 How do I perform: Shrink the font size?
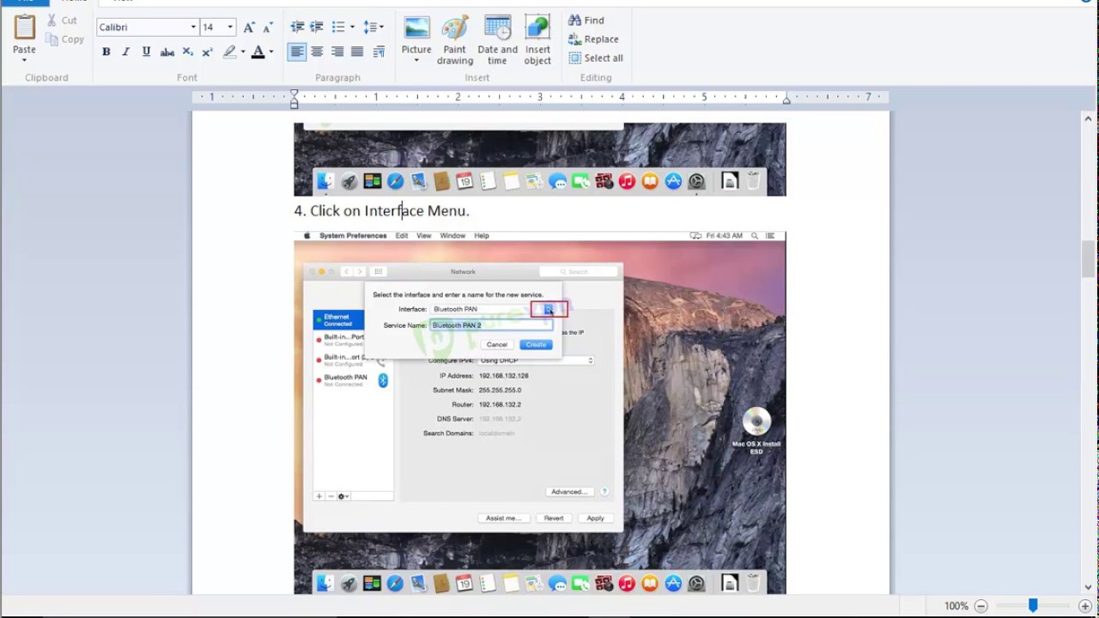tap(267, 27)
